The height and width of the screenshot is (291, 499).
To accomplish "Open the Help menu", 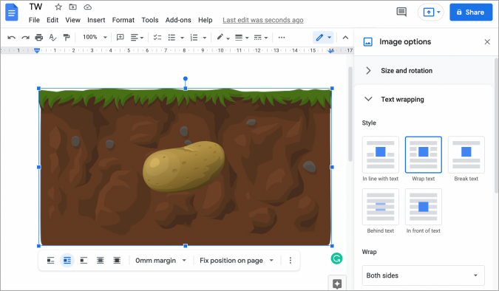I will (x=206, y=20).
